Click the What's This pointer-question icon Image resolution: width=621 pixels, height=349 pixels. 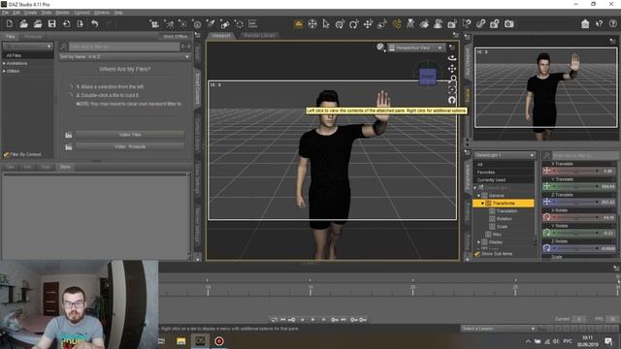(x=600, y=24)
